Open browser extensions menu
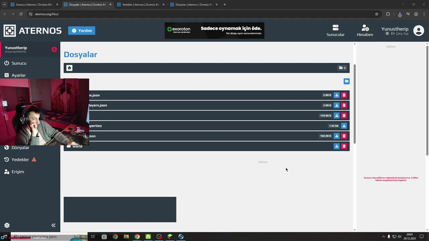The width and height of the screenshot is (429, 241). click(388, 14)
